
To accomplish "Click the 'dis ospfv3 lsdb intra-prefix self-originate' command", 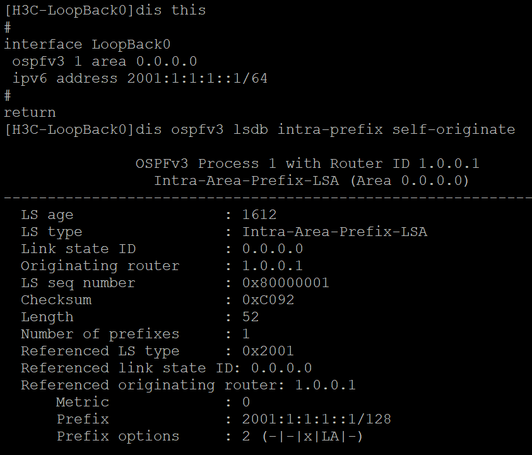I will [343, 129].
